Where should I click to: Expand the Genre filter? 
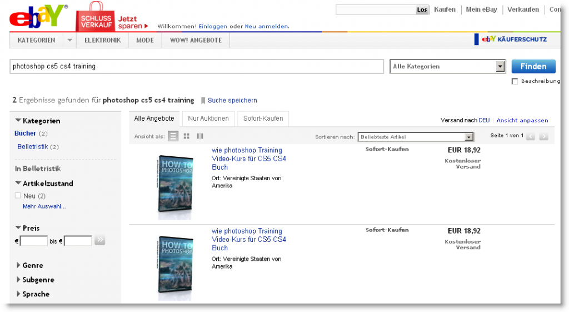click(x=18, y=265)
